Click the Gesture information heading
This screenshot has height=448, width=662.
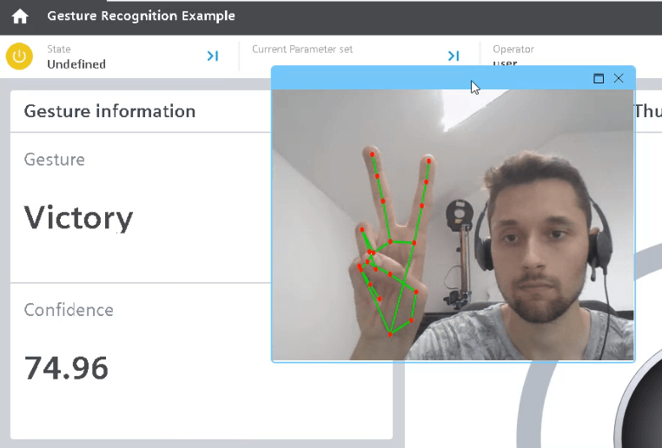[x=109, y=111]
